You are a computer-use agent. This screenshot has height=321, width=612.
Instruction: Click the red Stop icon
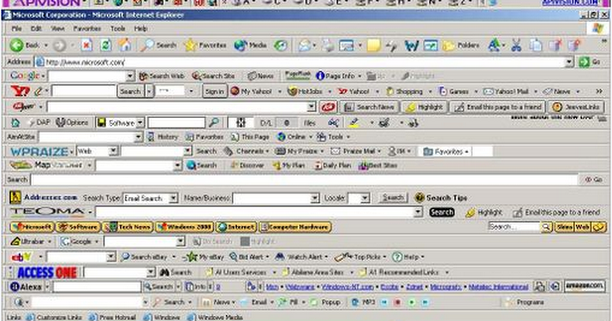point(86,45)
